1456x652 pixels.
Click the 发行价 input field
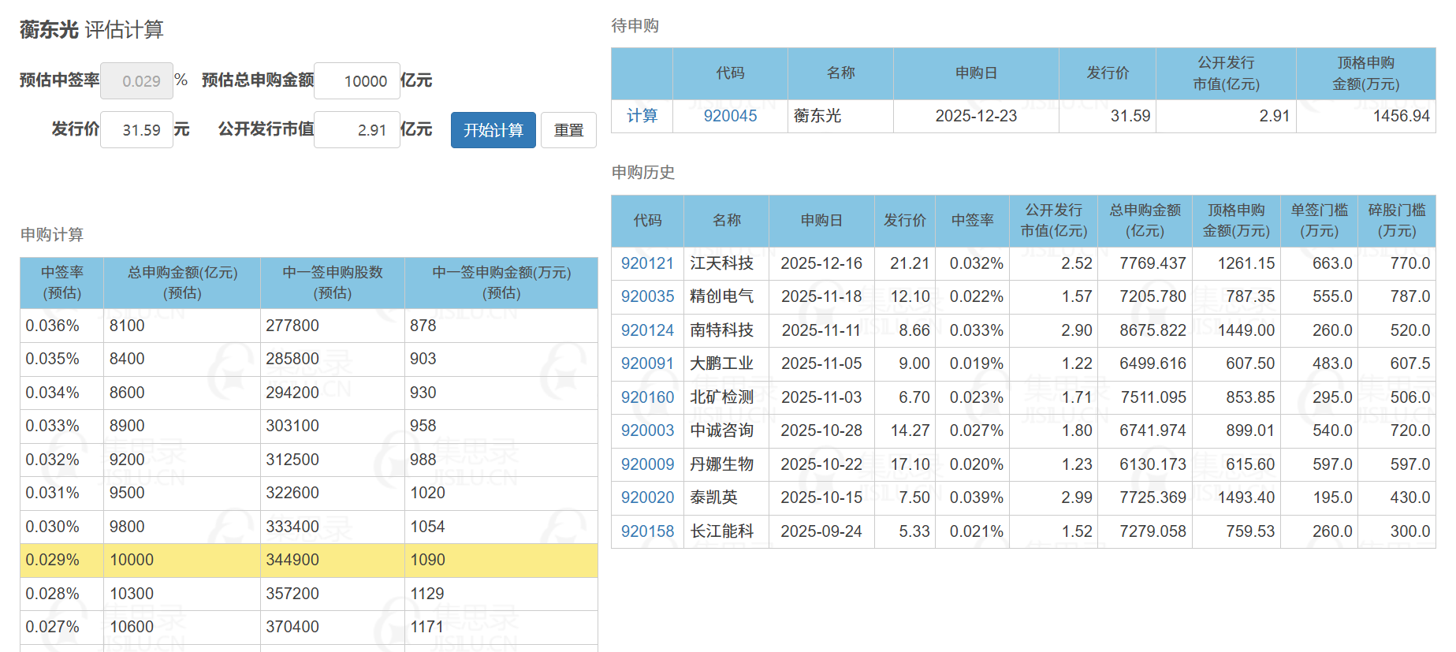point(136,130)
